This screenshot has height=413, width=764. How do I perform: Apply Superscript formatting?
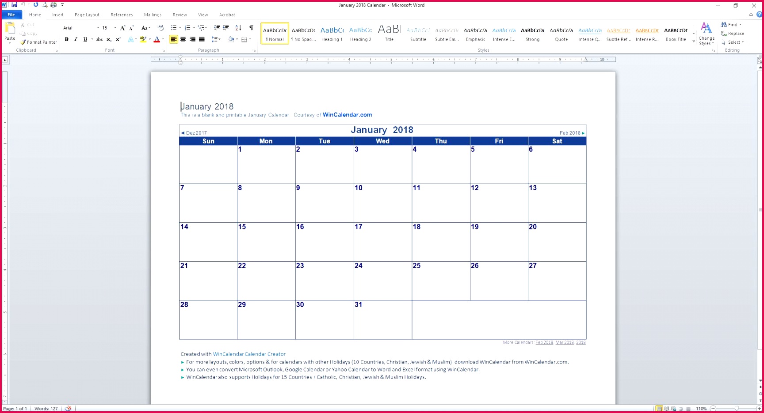click(118, 39)
